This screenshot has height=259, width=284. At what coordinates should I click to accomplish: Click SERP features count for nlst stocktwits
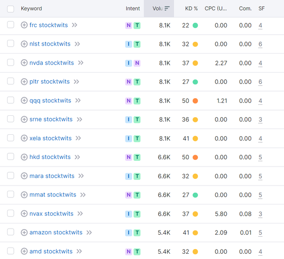(260, 44)
